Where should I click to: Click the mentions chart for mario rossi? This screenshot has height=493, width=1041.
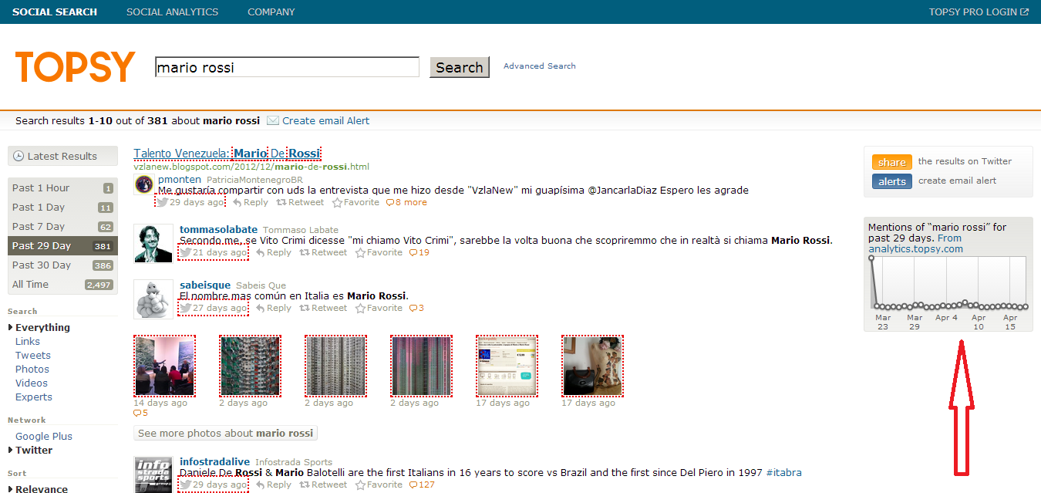coord(948,282)
